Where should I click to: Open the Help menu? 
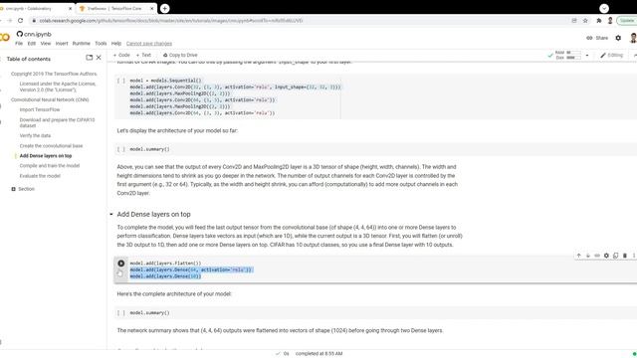[116, 44]
